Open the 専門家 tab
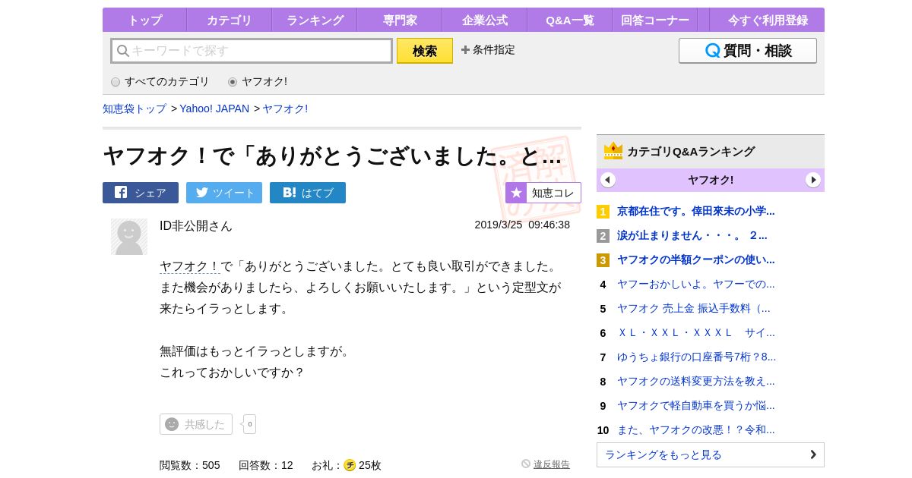912x478 pixels. pyautogui.click(x=400, y=20)
